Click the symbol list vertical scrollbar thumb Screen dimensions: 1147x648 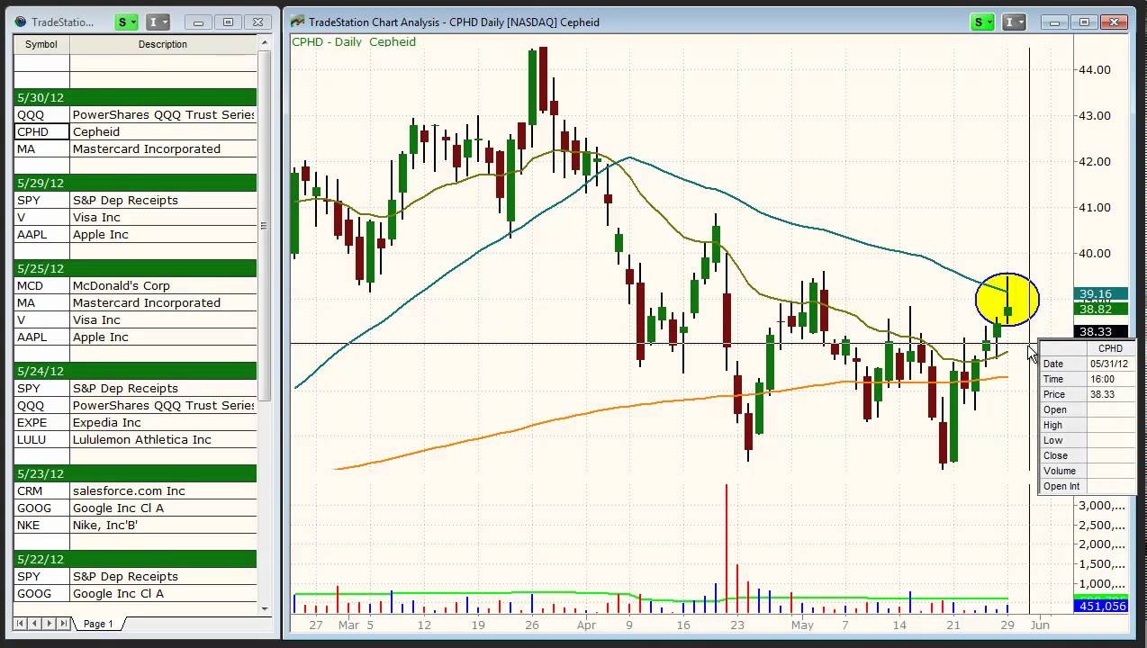(x=264, y=225)
